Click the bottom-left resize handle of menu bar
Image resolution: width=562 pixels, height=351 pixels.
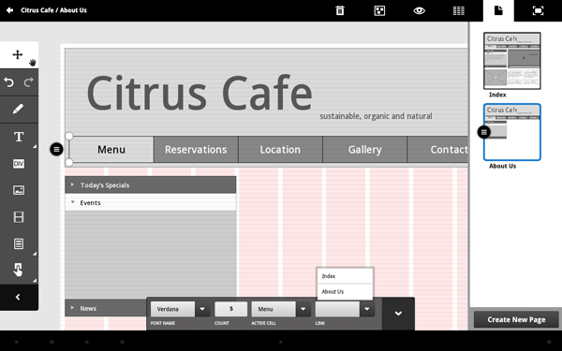click(x=69, y=163)
